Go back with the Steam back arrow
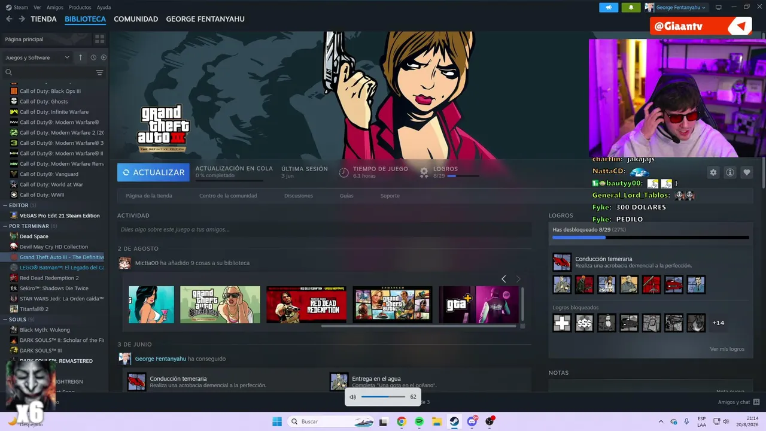The image size is (766, 431). 9,19
